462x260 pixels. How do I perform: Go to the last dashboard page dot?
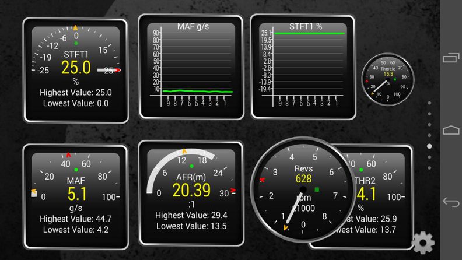430,168
